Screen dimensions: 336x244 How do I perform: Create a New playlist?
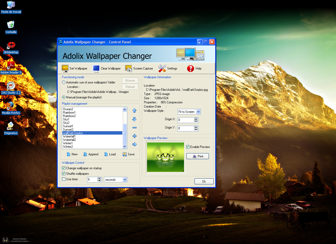tap(72, 154)
